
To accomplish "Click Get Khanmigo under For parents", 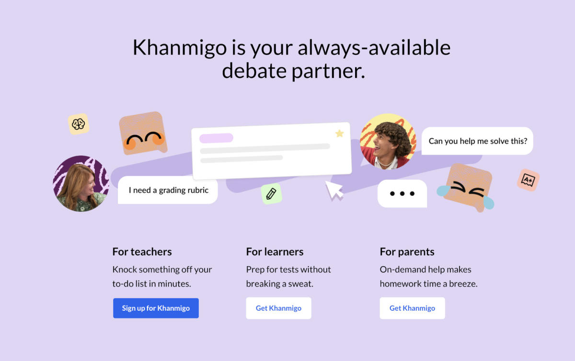I will [412, 308].
